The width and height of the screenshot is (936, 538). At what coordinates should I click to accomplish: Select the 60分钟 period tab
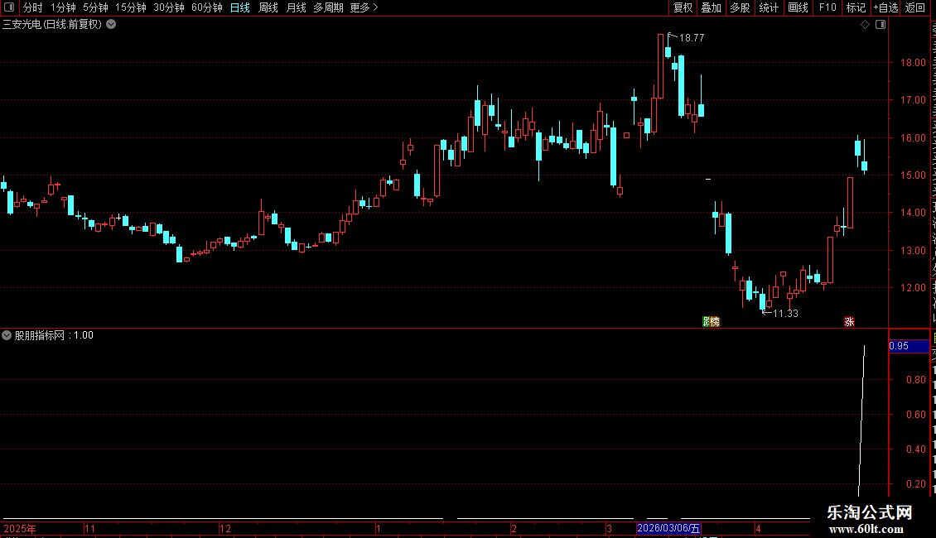click(x=206, y=7)
